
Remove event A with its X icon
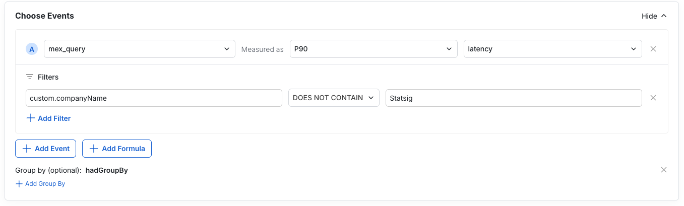click(x=653, y=49)
